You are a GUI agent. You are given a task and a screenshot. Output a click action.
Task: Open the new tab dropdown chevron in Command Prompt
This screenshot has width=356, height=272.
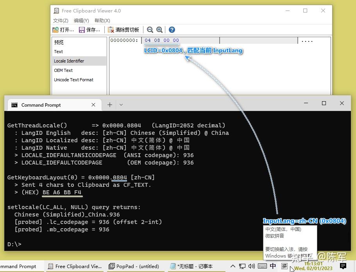(120, 105)
